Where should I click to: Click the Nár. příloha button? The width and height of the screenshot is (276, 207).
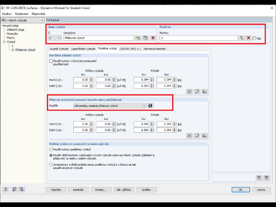[123, 190]
